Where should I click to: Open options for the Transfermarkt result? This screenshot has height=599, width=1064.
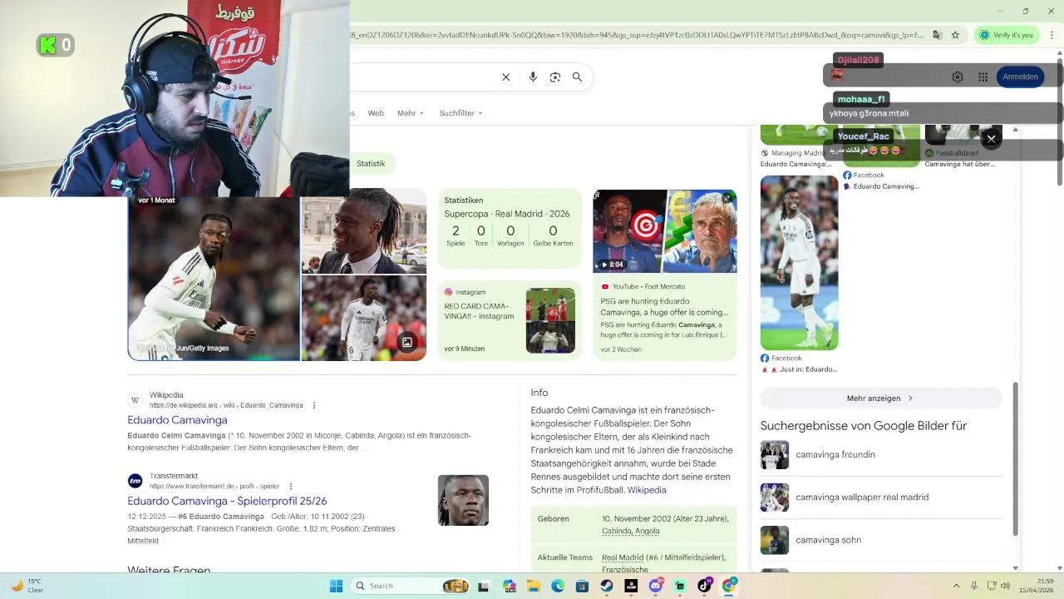[291, 486]
